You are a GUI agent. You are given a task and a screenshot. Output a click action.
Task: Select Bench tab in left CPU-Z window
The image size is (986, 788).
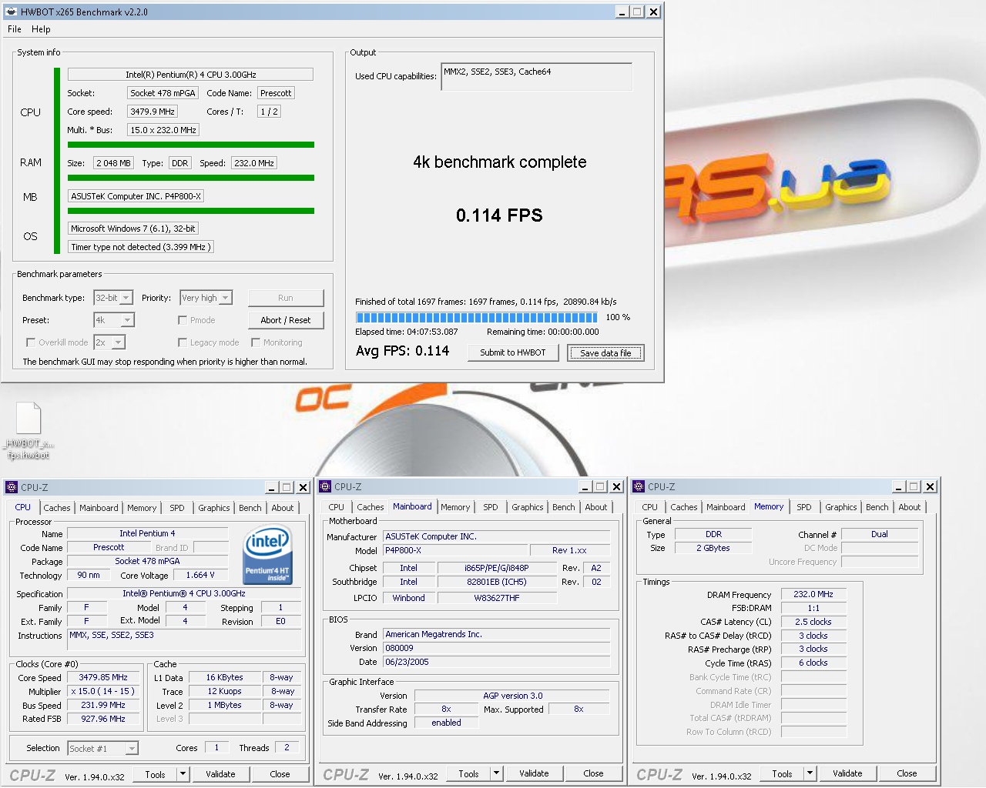250,508
